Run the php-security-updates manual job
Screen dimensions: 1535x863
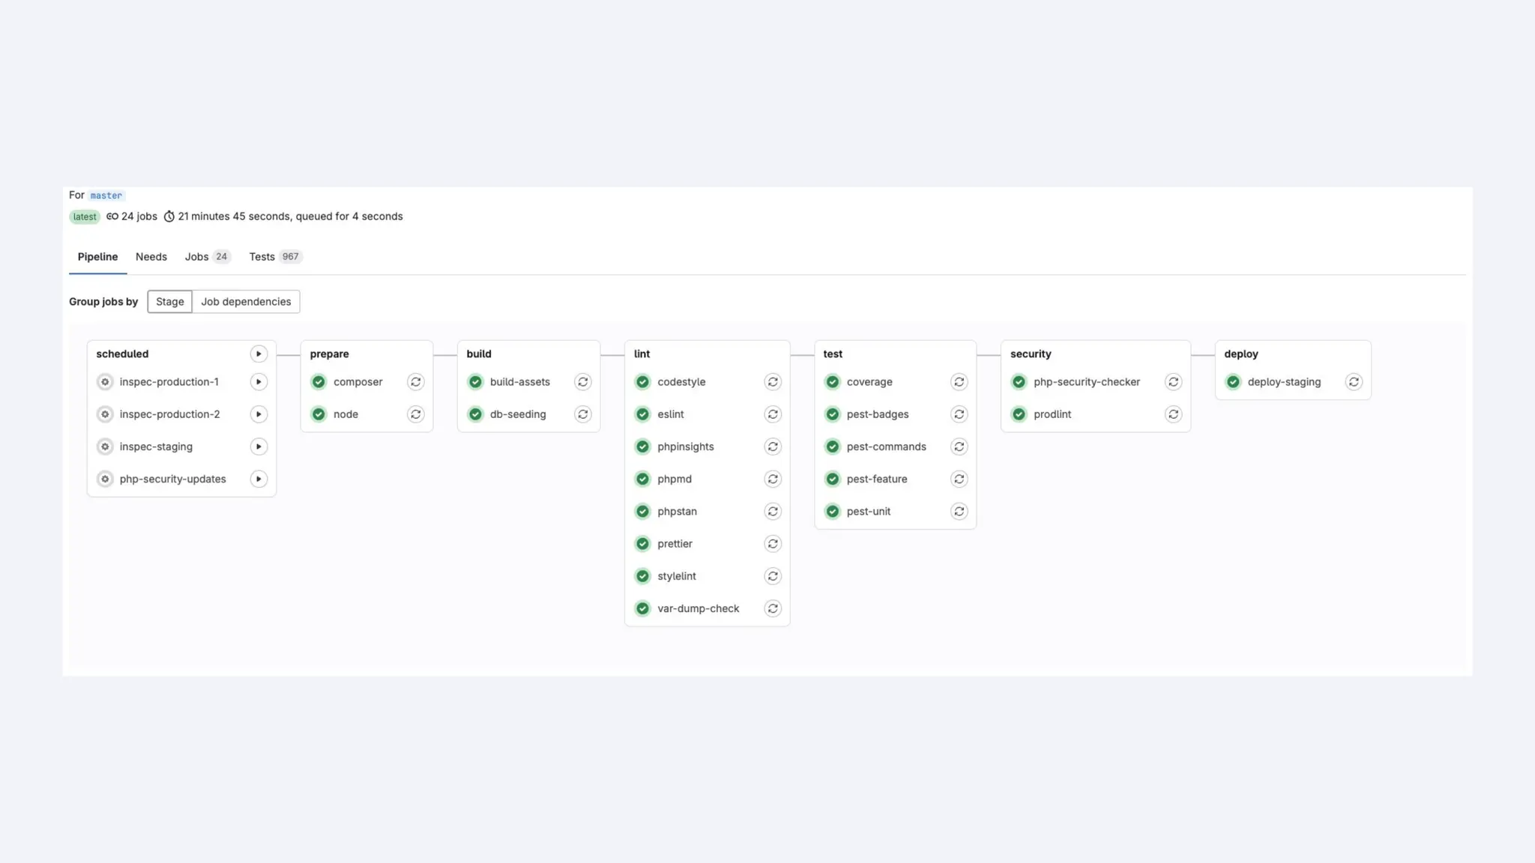259,479
